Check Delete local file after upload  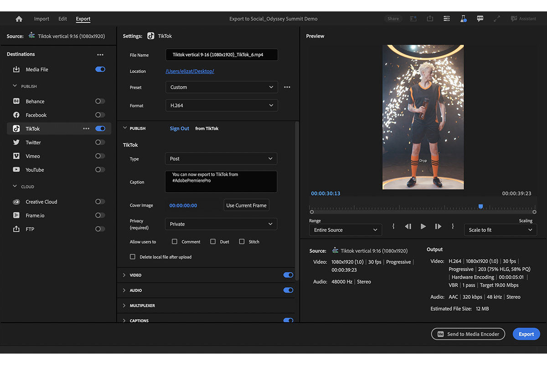tap(133, 257)
